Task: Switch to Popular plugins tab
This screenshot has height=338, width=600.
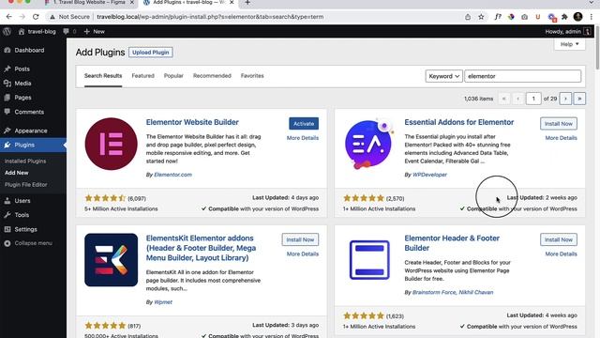Action: 173,76
